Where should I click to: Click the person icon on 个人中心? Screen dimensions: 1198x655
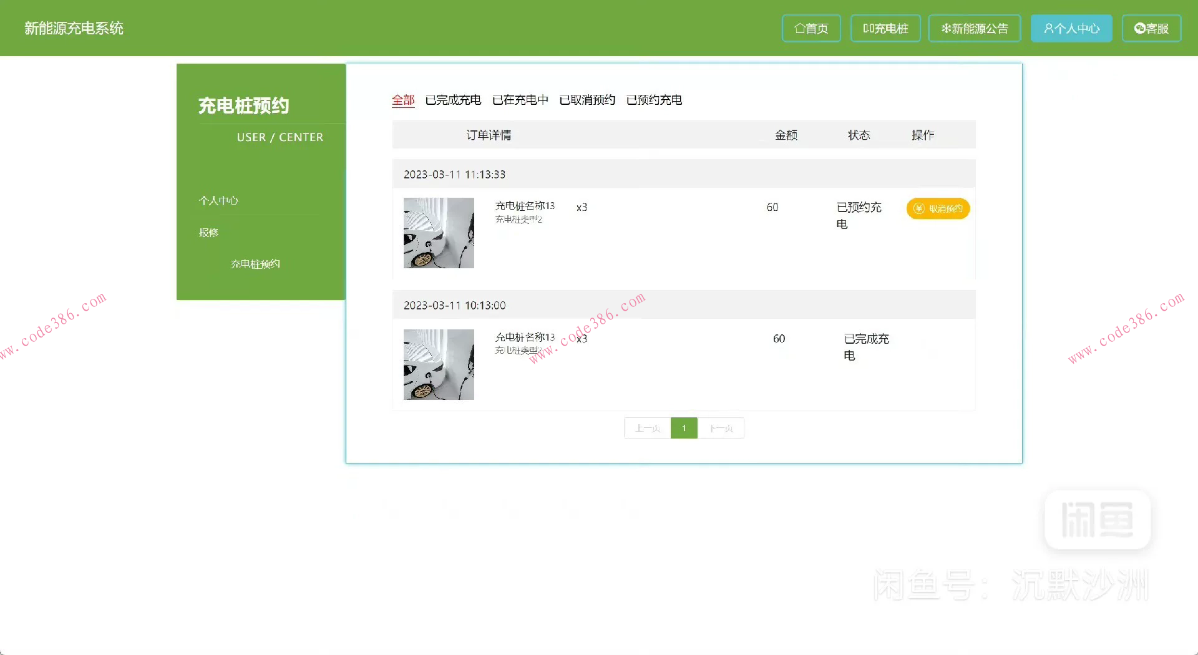tap(1048, 28)
